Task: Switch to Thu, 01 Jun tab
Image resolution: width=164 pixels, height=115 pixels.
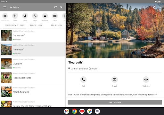Action: pos(36,25)
